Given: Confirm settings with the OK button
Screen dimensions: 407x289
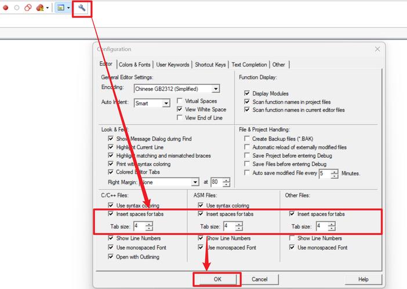Looking at the screenshot, I should coord(217,279).
